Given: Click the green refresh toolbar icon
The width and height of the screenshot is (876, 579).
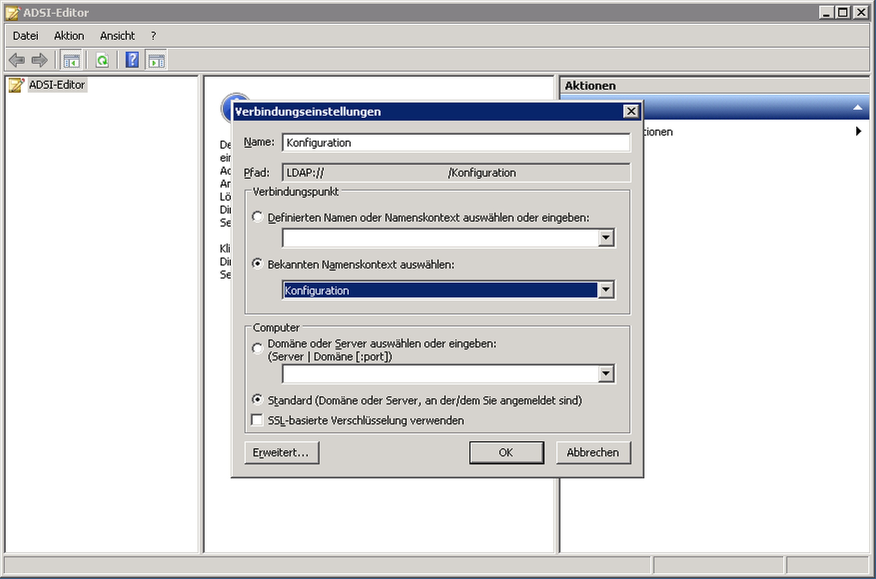Looking at the screenshot, I should 102,60.
